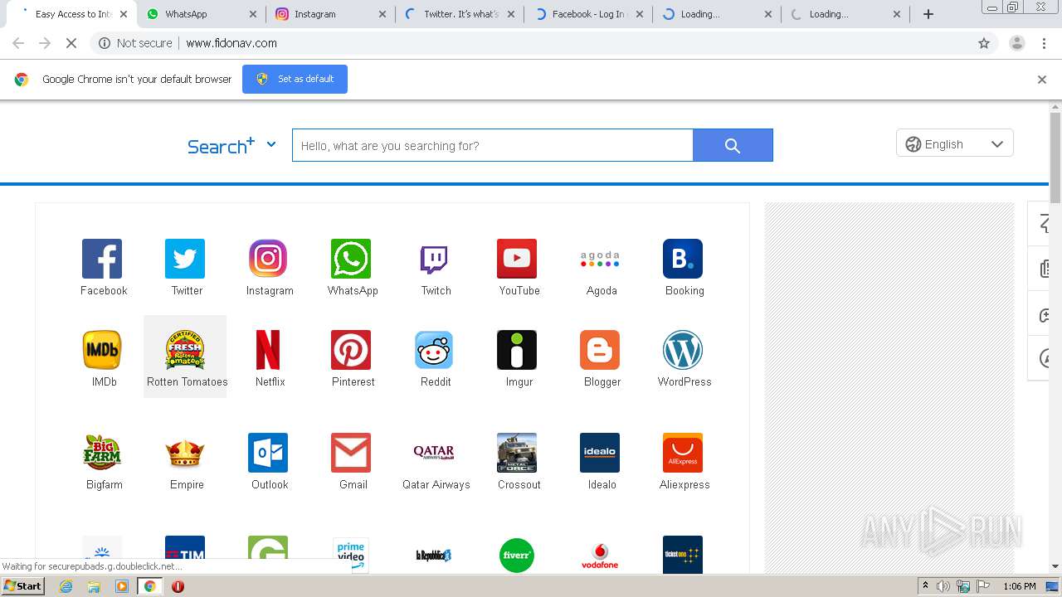Viewport: 1062px width, 597px height.
Task: Open the Booking shortcut icon
Action: pos(683,259)
